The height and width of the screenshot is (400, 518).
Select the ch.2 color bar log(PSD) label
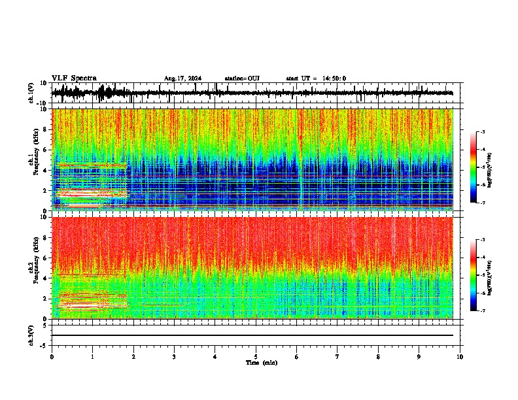pyautogui.click(x=490, y=278)
